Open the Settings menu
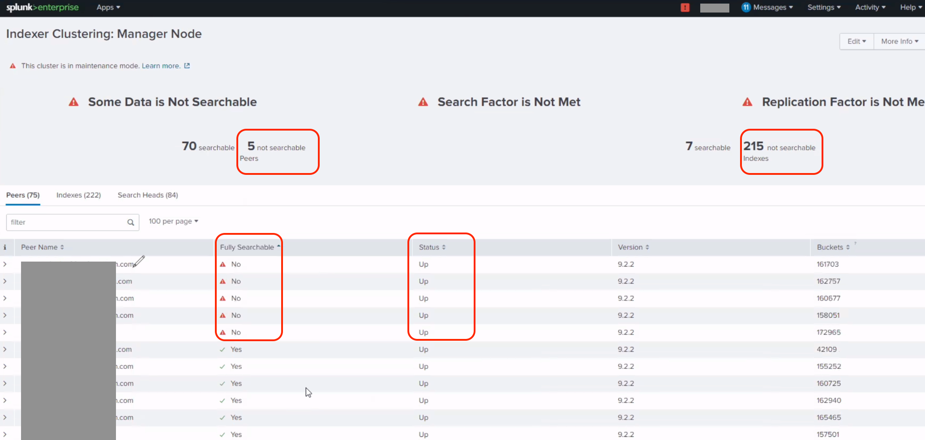The image size is (925, 440). [x=823, y=7]
